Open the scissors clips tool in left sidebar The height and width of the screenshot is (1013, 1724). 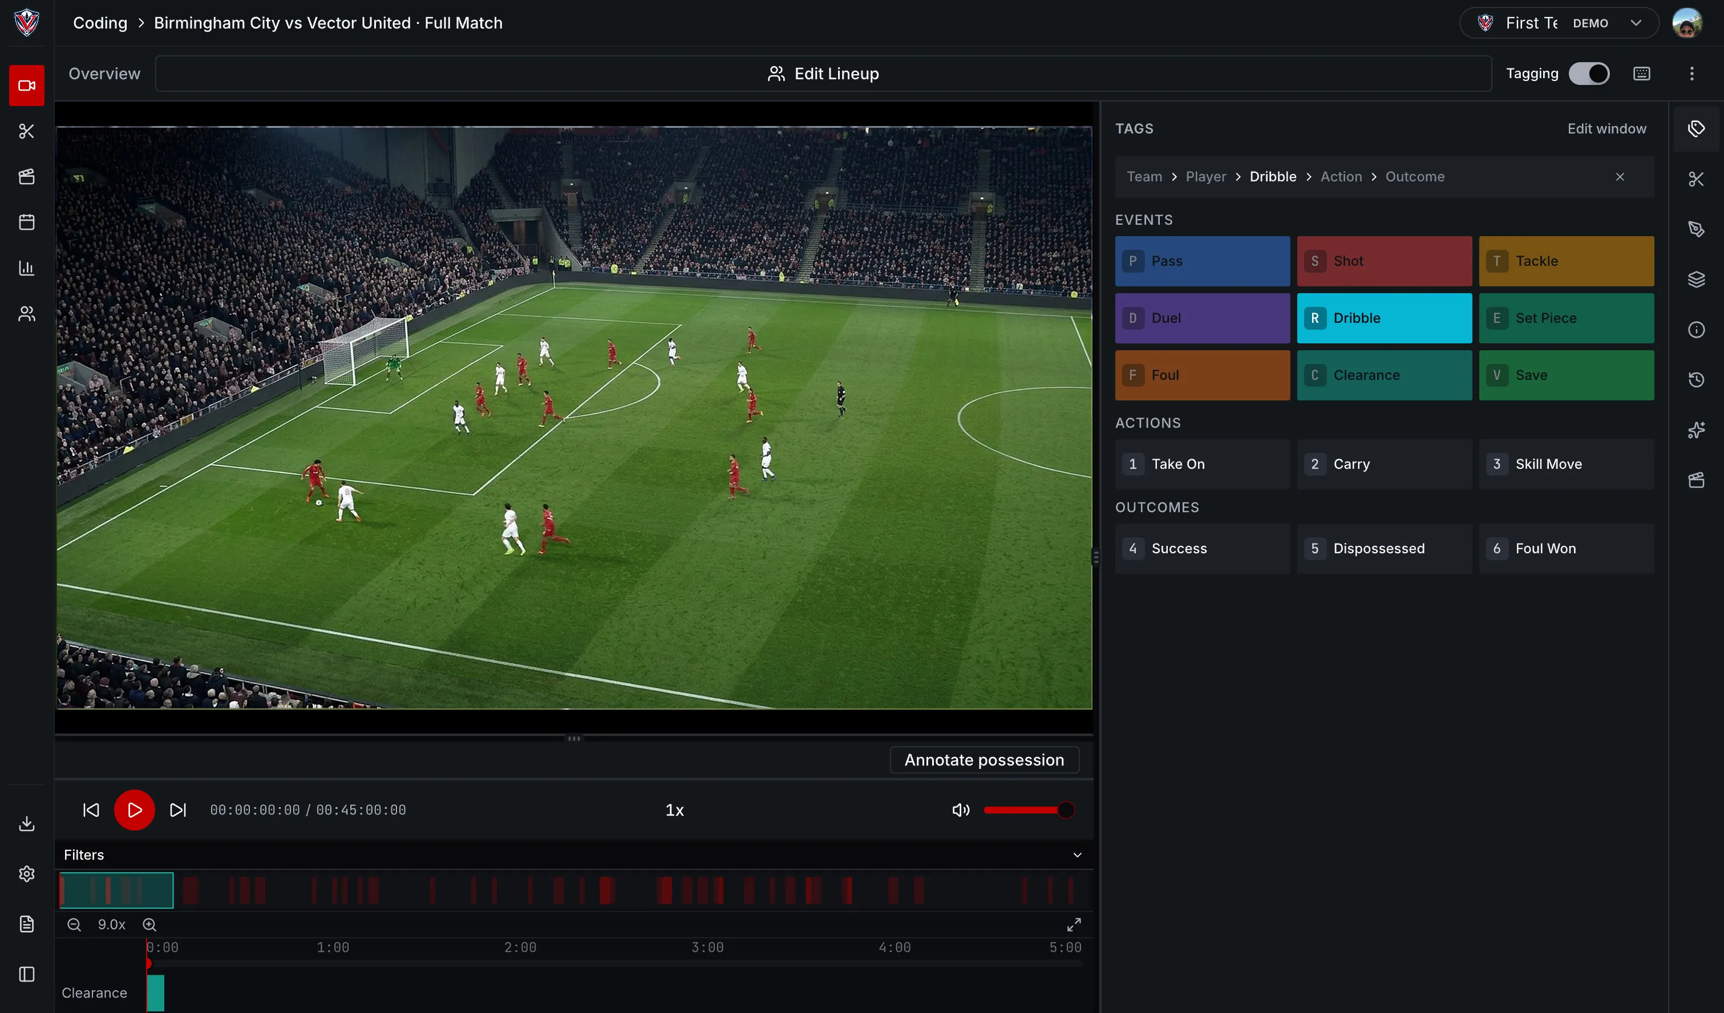click(x=27, y=131)
